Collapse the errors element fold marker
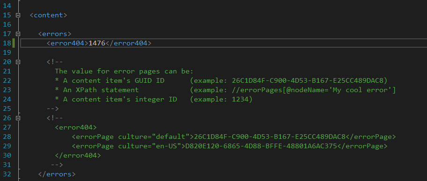427x181 pixels. (18, 34)
